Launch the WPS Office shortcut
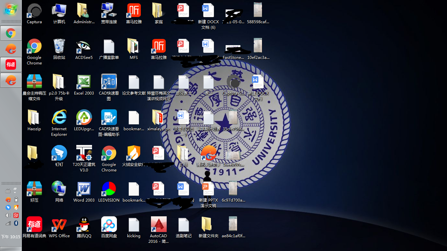This screenshot has height=251, width=447. [x=59, y=228]
